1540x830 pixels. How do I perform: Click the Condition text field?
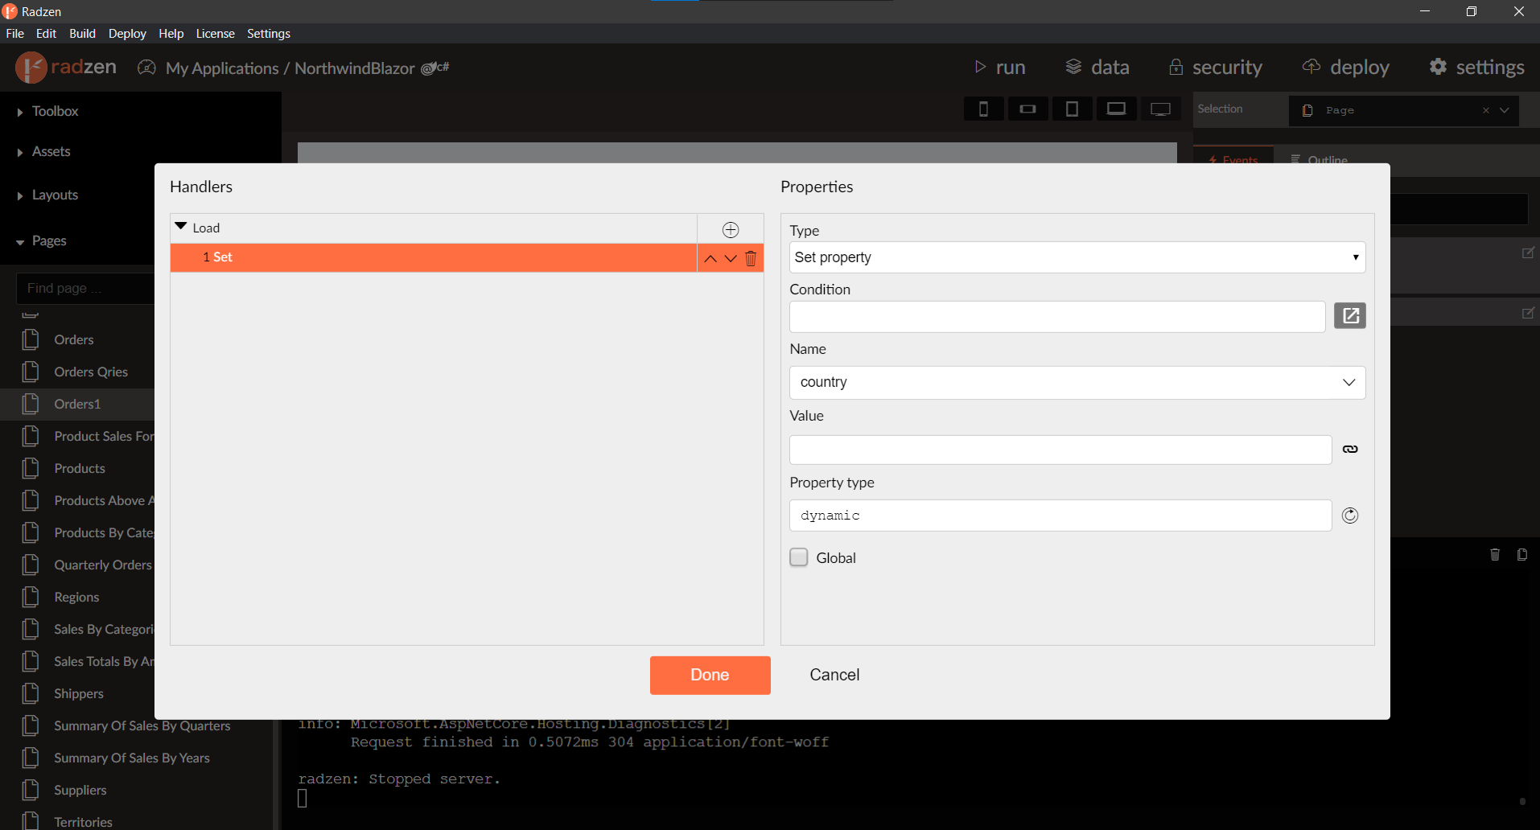coord(1056,317)
